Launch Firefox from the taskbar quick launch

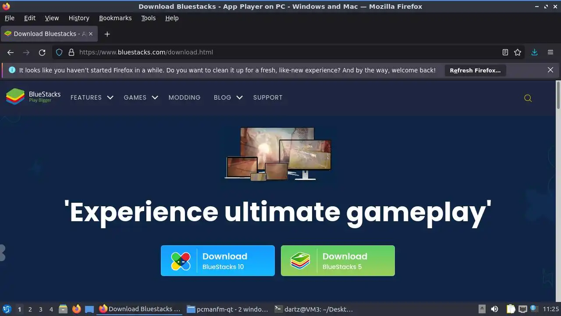77,309
